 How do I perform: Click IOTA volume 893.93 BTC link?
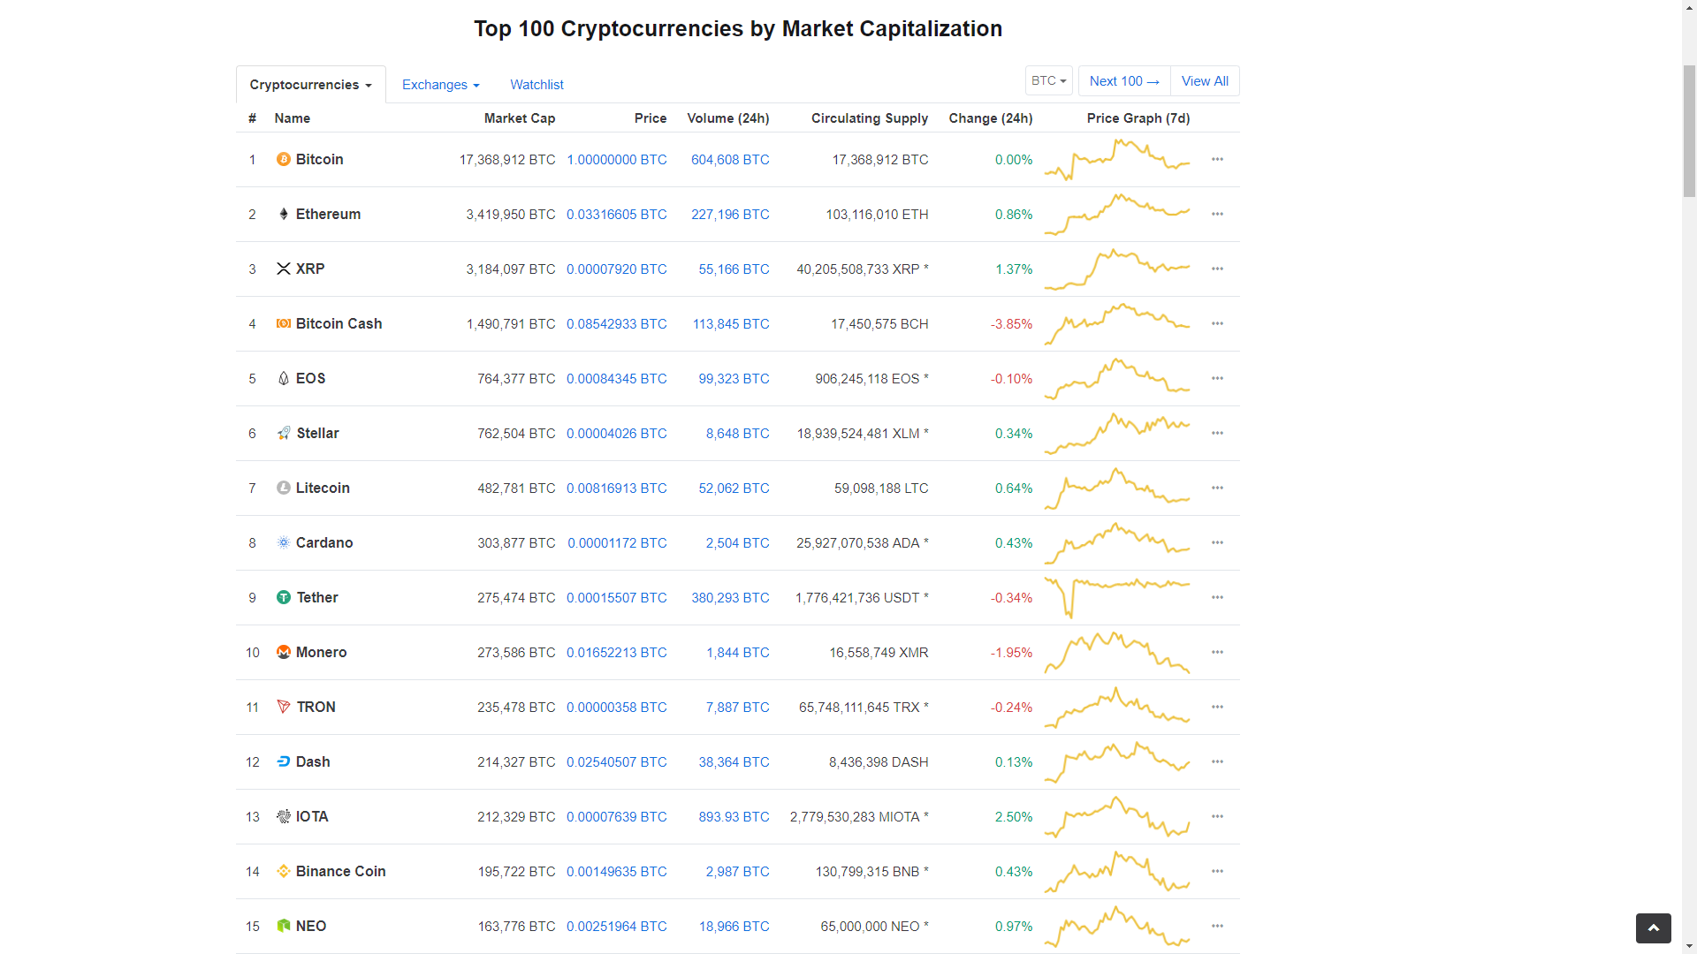click(734, 816)
